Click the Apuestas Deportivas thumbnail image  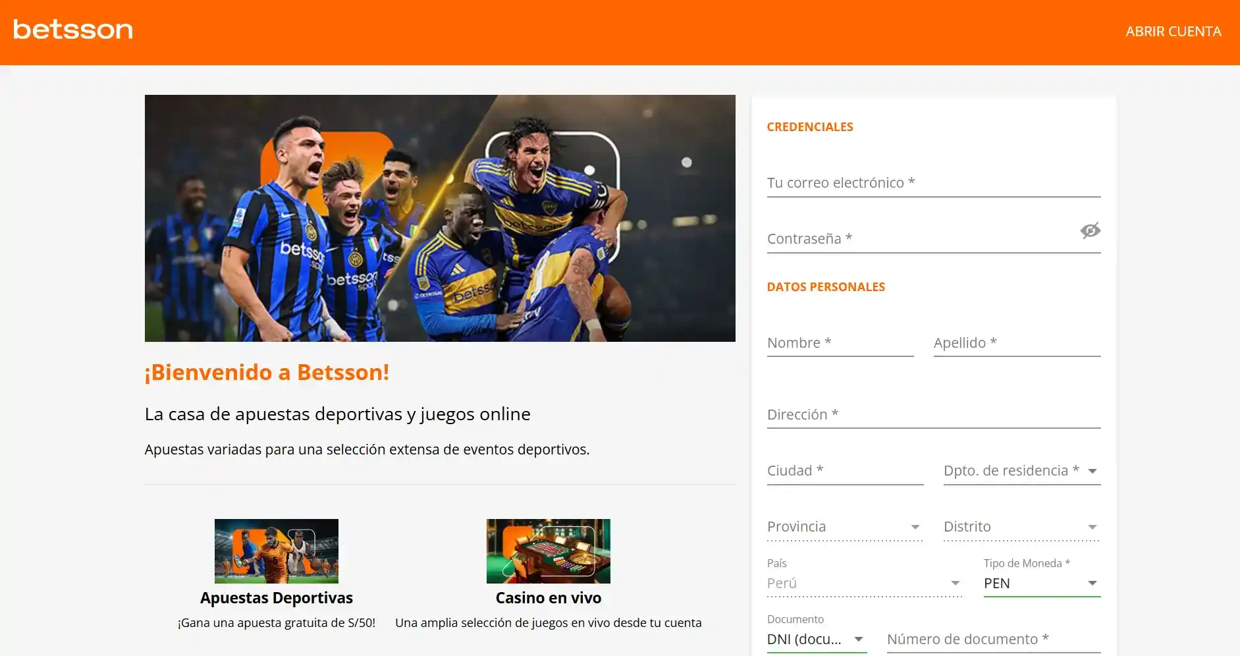(x=277, y=551)
